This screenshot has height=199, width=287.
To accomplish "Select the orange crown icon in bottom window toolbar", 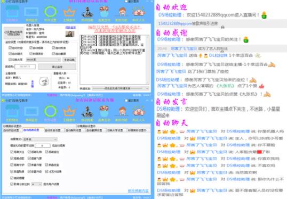I will tap(69, 111).
